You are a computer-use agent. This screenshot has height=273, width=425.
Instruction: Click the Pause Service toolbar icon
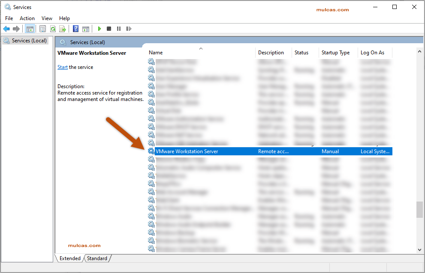(x=119, y=29)
